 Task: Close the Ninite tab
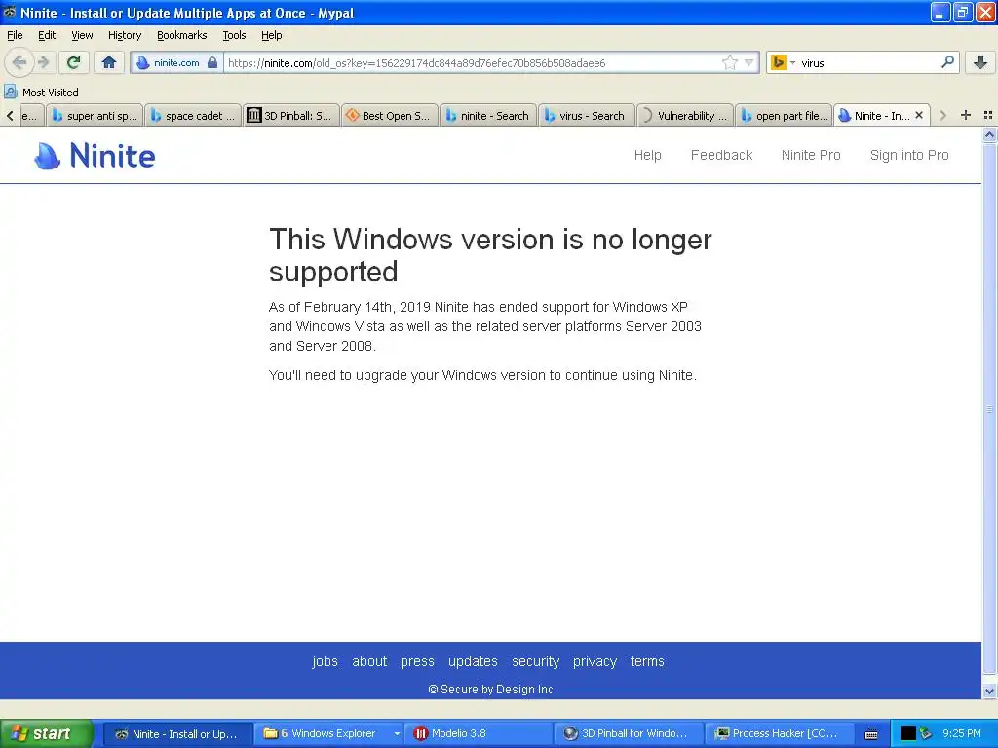click(918, 115)
